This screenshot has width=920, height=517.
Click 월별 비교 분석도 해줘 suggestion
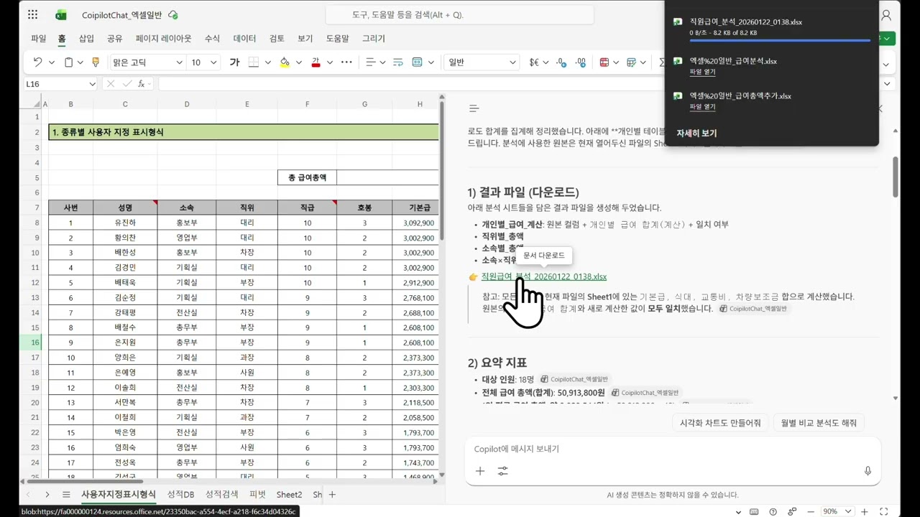(x=819, y=423)
